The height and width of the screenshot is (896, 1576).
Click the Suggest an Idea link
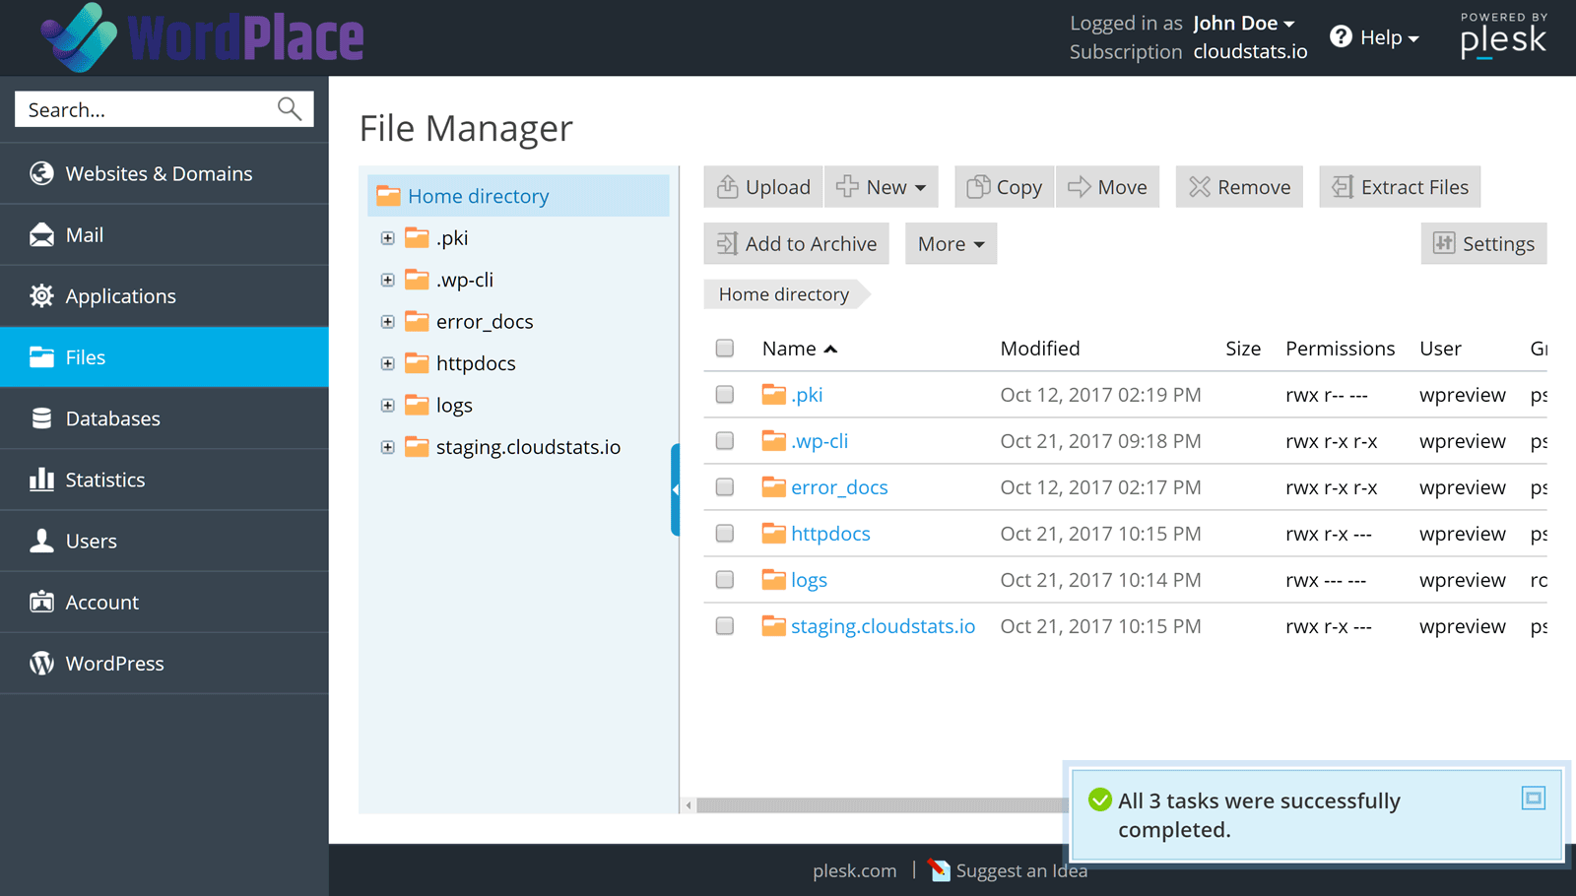coord(1021,870)
